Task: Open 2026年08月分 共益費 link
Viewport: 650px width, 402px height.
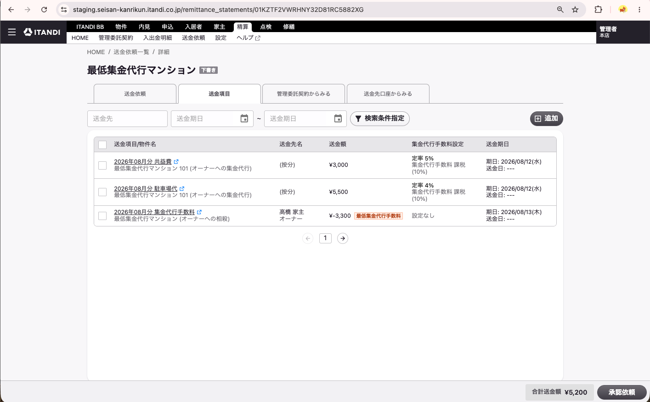Action: 142,162
